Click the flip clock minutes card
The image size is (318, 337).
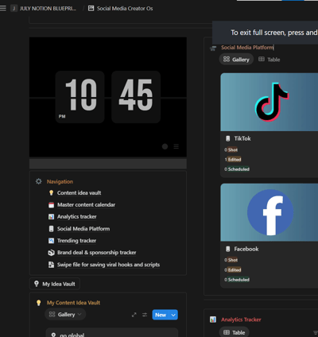click(136, 97)
